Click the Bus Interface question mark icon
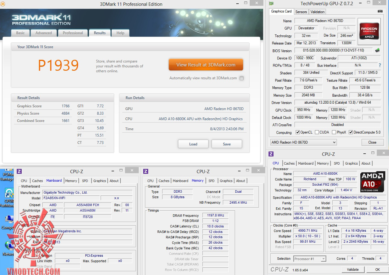The height and width of the screenshot is (275, 389). pos(380,65)
